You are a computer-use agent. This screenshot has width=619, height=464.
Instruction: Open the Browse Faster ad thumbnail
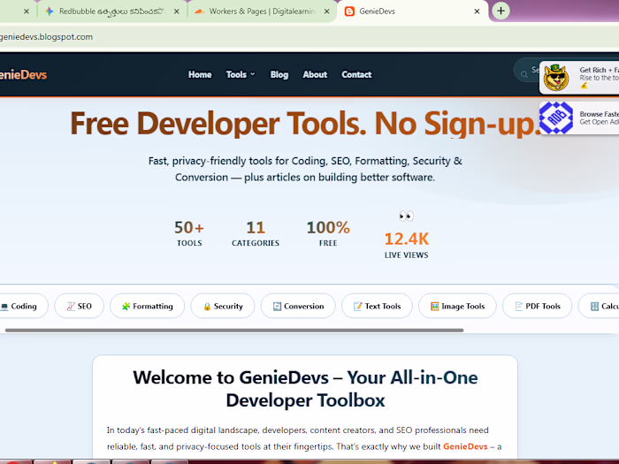click(x=556, y=118)
